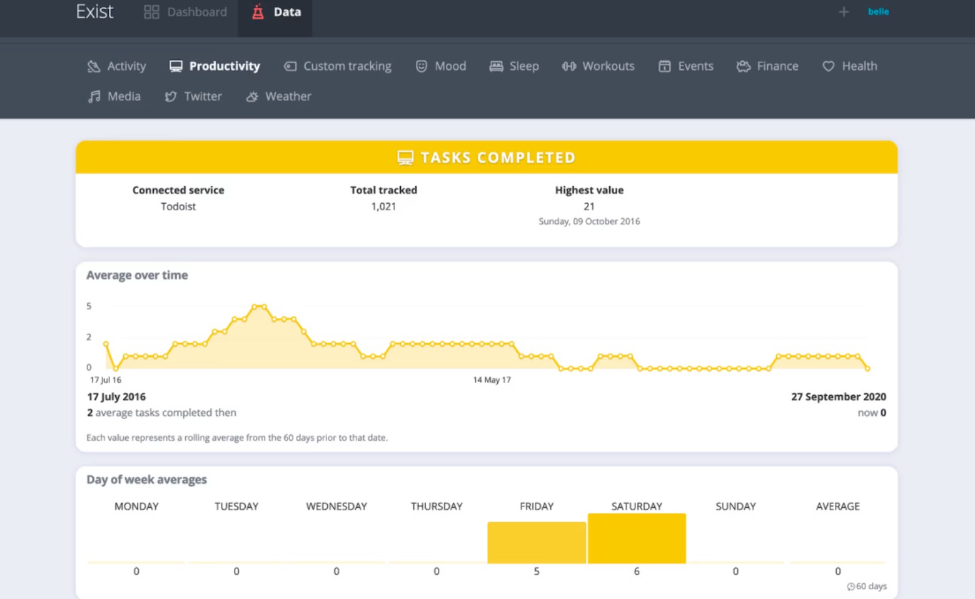Select the Productivity category
This screenshot has height=599, width=975.
pos(214,66)
